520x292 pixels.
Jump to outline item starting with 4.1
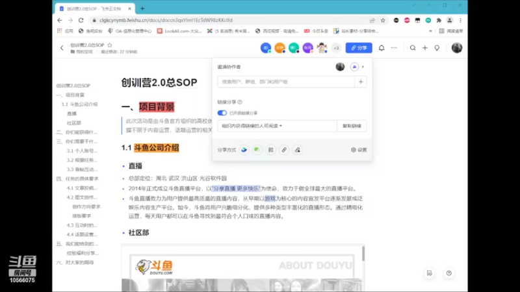82,188
